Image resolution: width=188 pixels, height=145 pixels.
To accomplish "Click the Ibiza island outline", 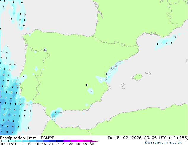I will pos(123,85).
